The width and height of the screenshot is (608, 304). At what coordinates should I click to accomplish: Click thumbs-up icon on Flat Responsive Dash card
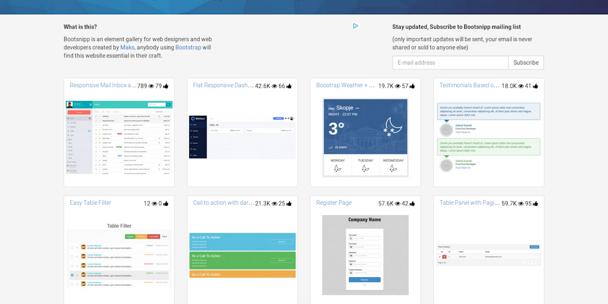click(289, 86)
